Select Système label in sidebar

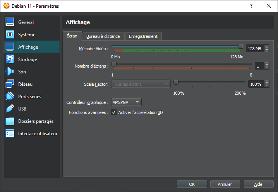click(x=27, y=35)
